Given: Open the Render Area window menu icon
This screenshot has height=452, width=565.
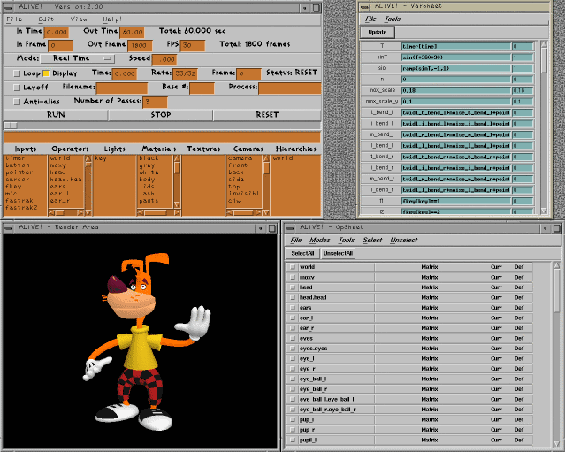Looking at the screenshot, I should [7, 226].
